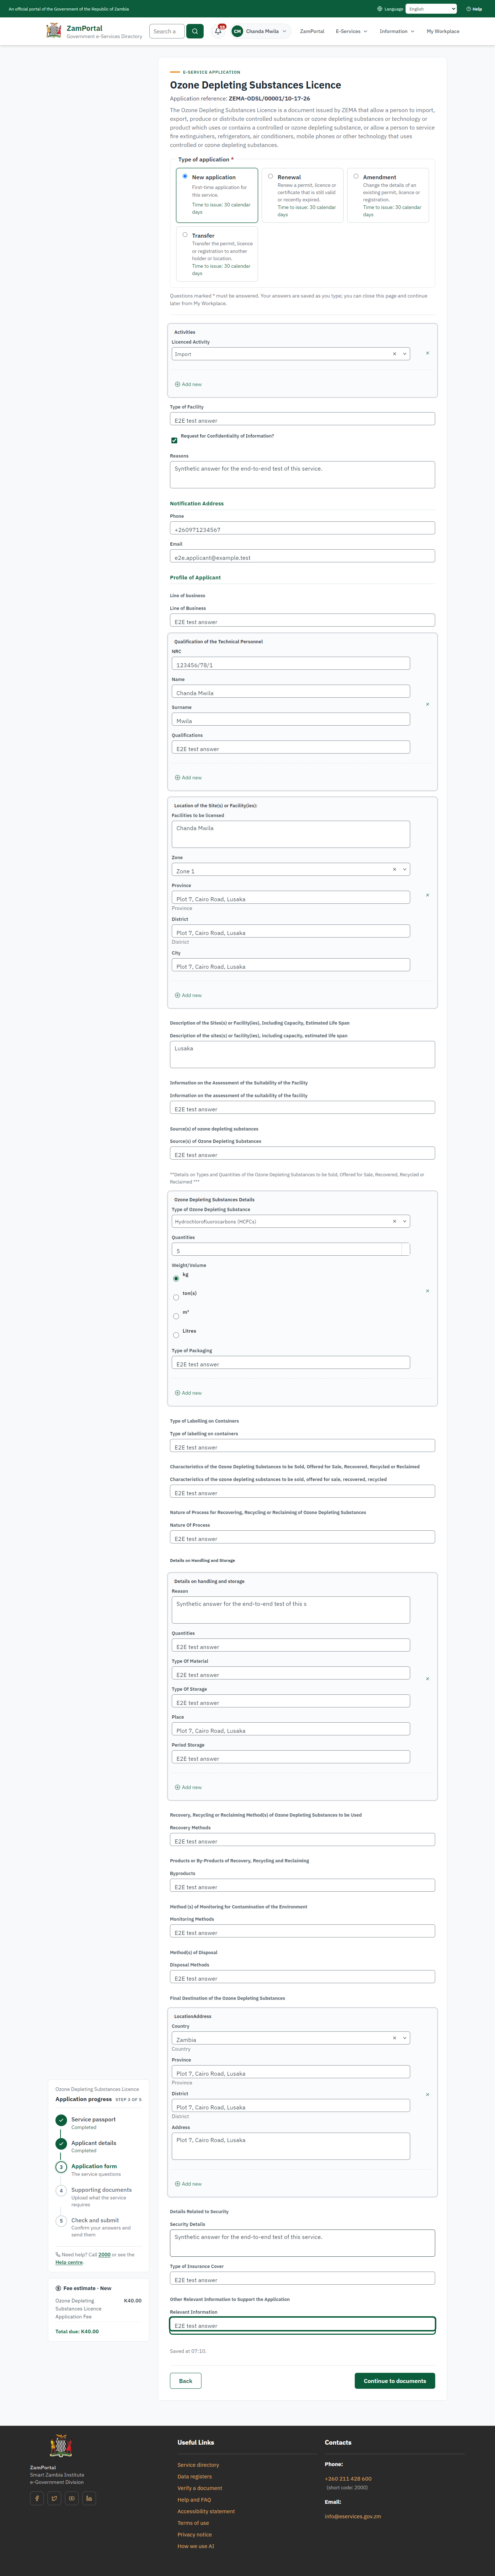Select the Litres volume unit
495x2576 pixels.
click(x=176, y=1335)
